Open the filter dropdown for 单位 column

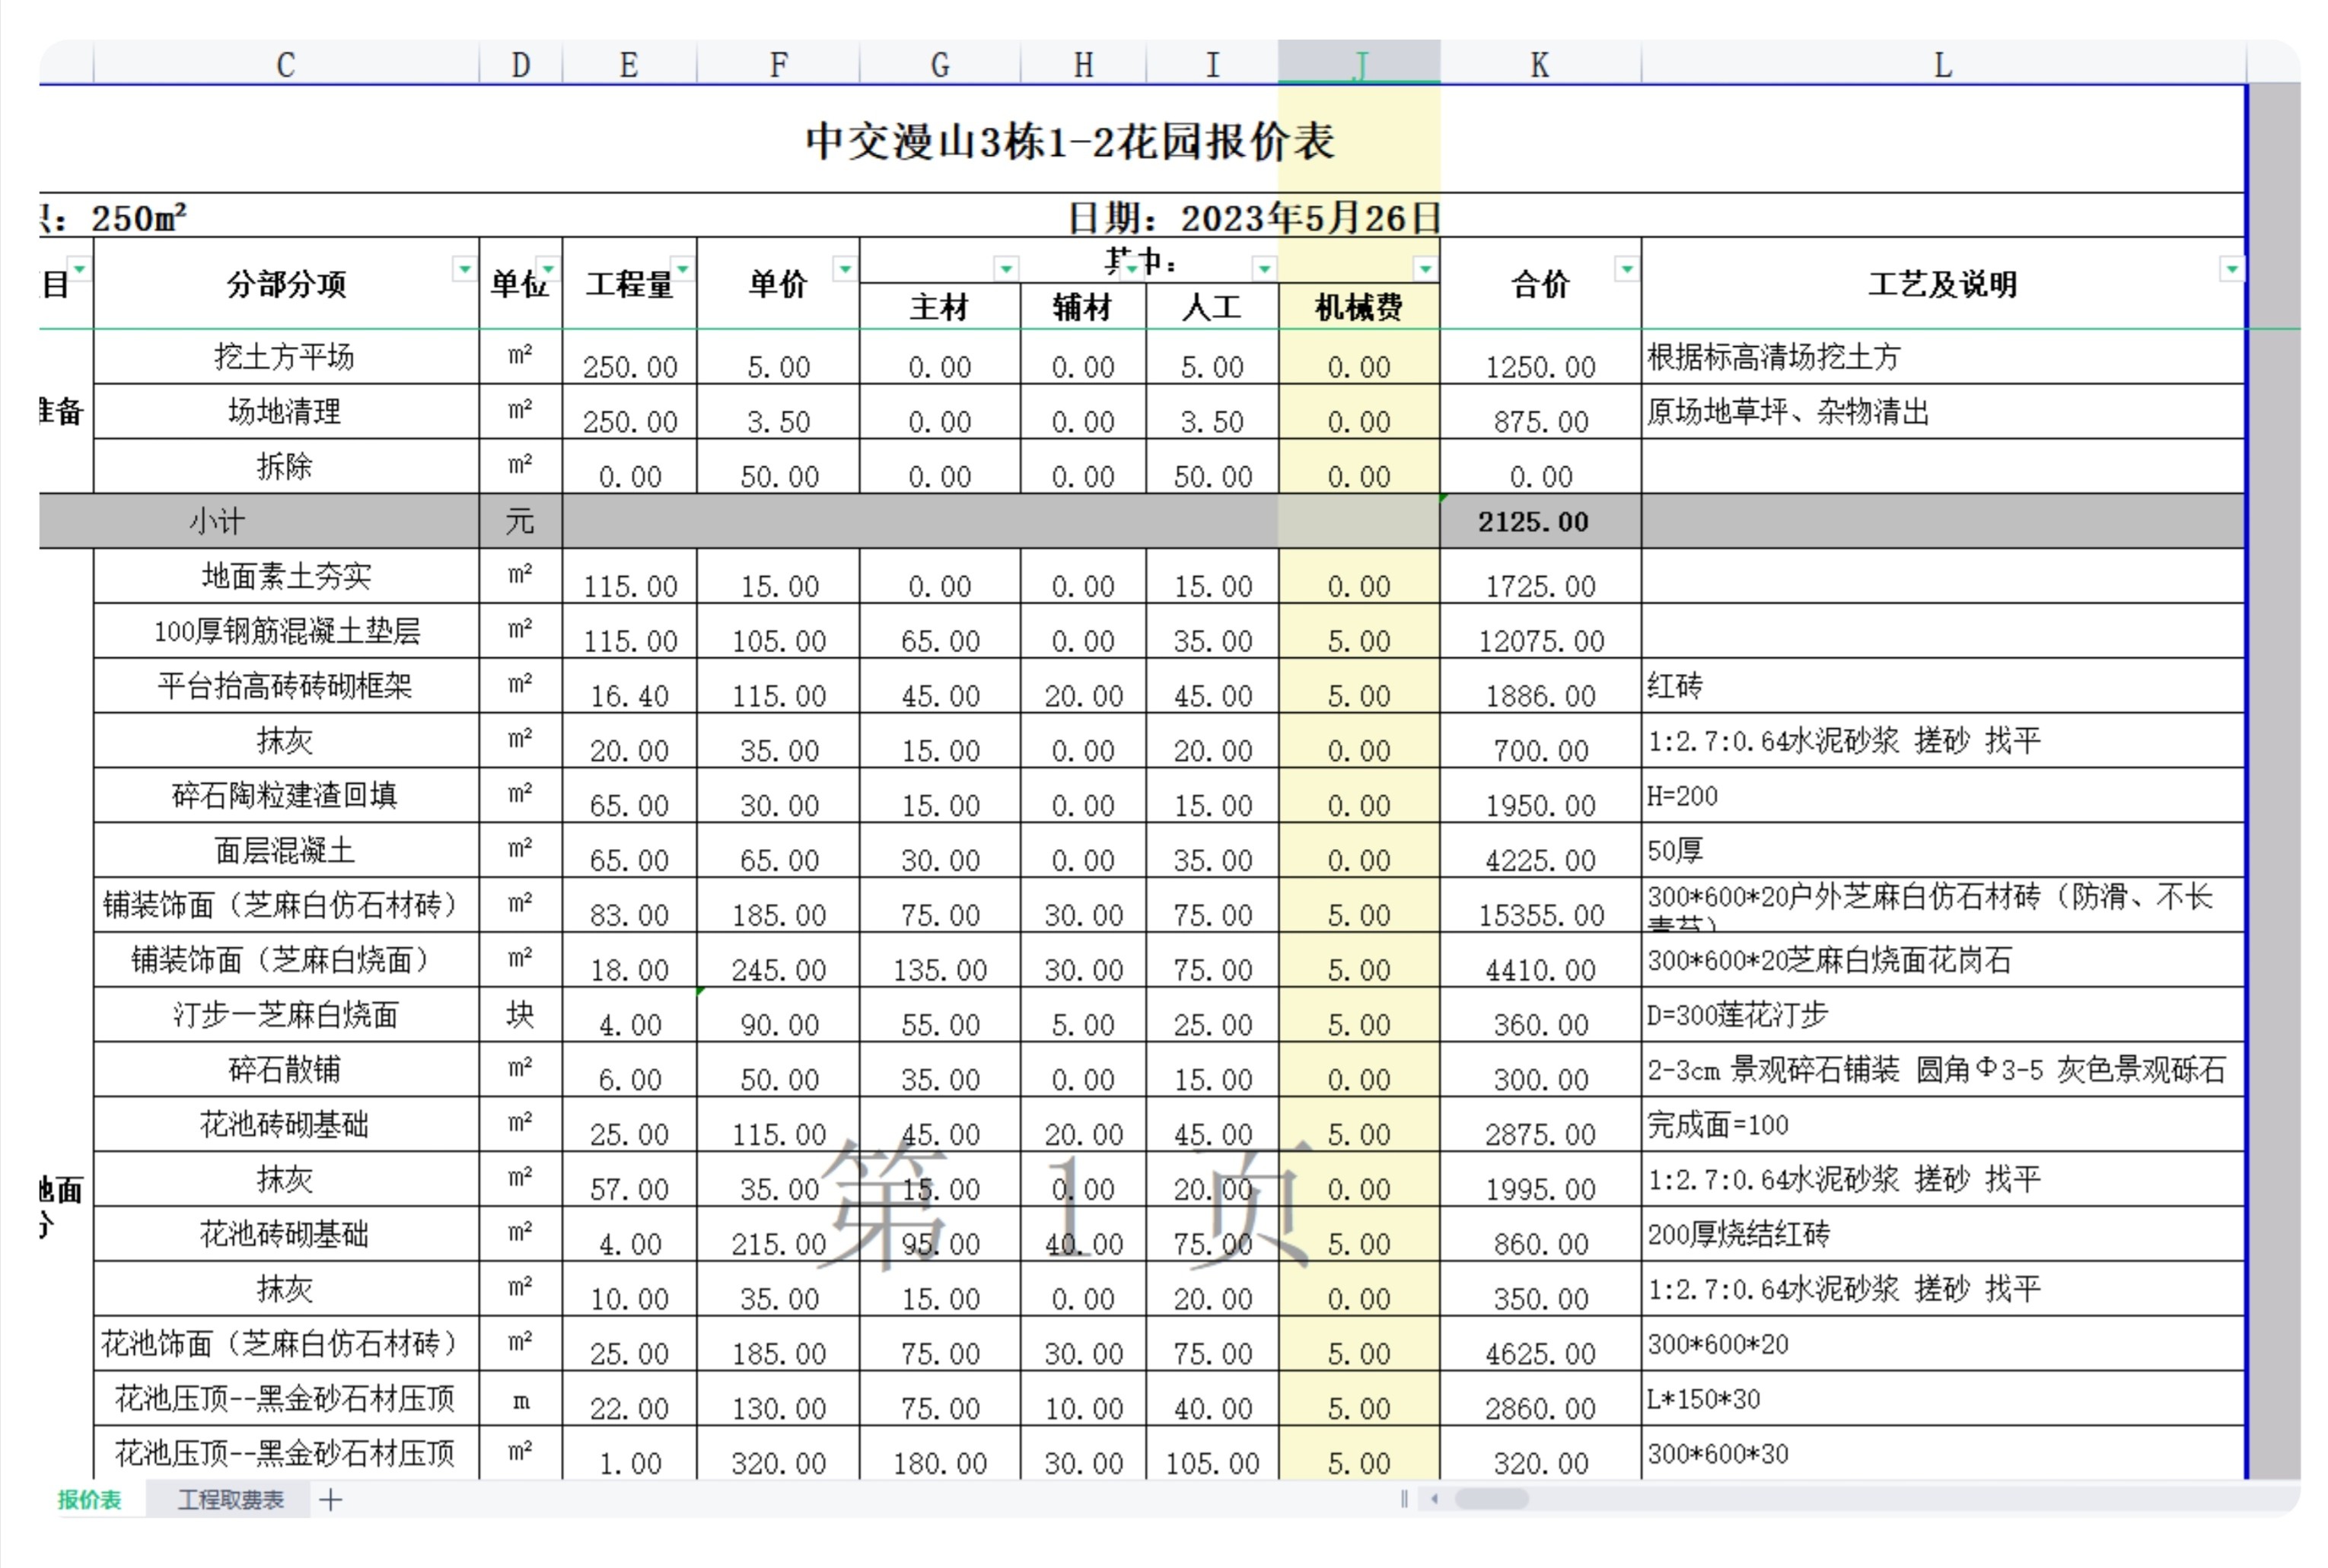548,269
